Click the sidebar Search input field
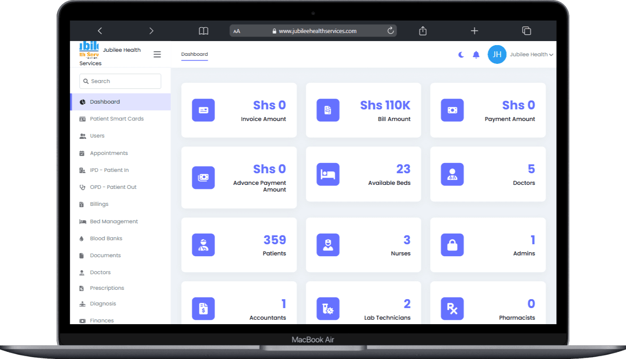 click(x=120, y=81)
